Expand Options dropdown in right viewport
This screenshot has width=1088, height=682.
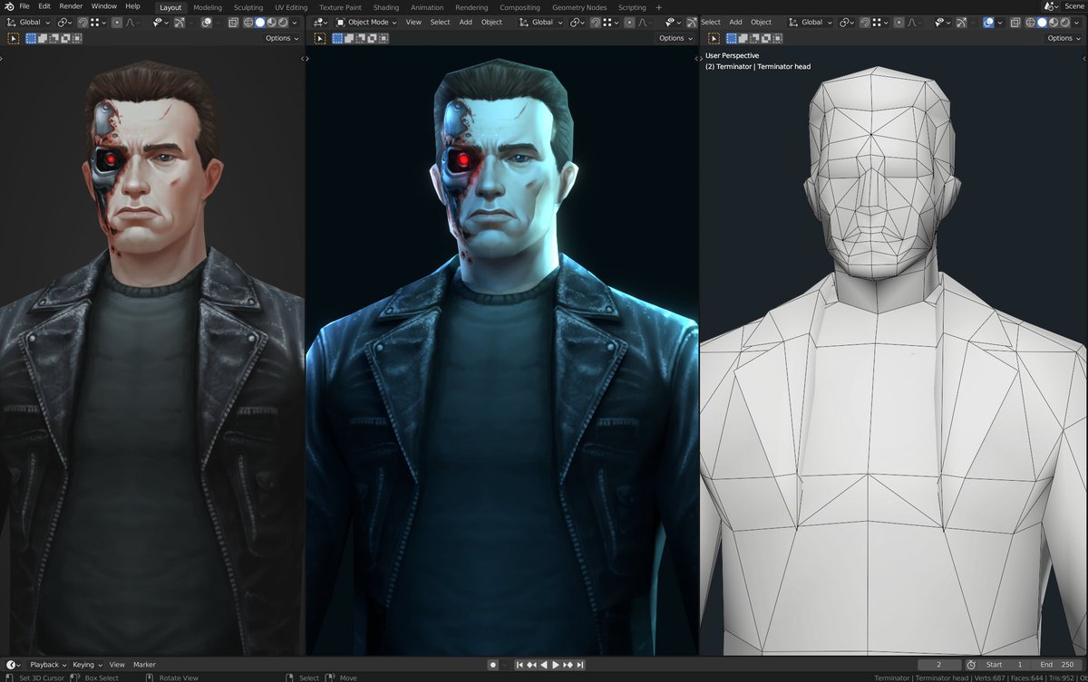tap(1064, 38)
